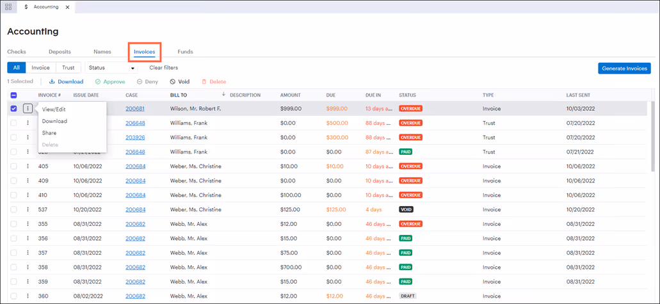
Task: Click Clear filters
Action: [x=163, y=68]
